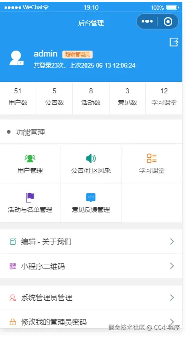The image size is (186, 337).
Task: Tap the WiFi signal icon in status bar
Action: pyautogui.click(x=46, y=7)
